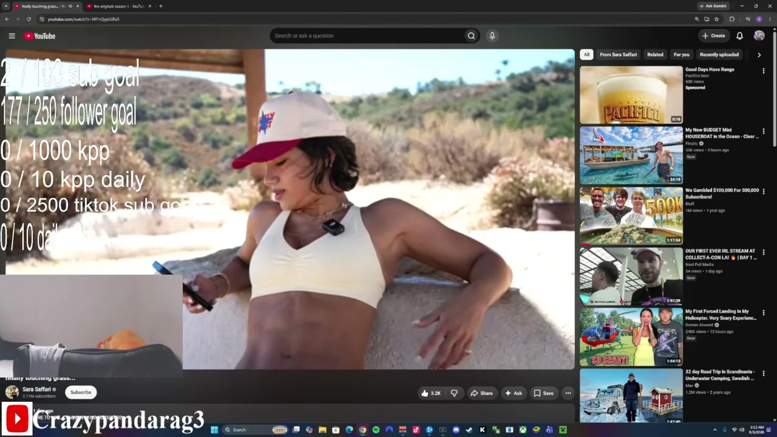The image size is (777, 437).
Task: Open the Sara Saffari channel name link
Action: coord(37,390)
